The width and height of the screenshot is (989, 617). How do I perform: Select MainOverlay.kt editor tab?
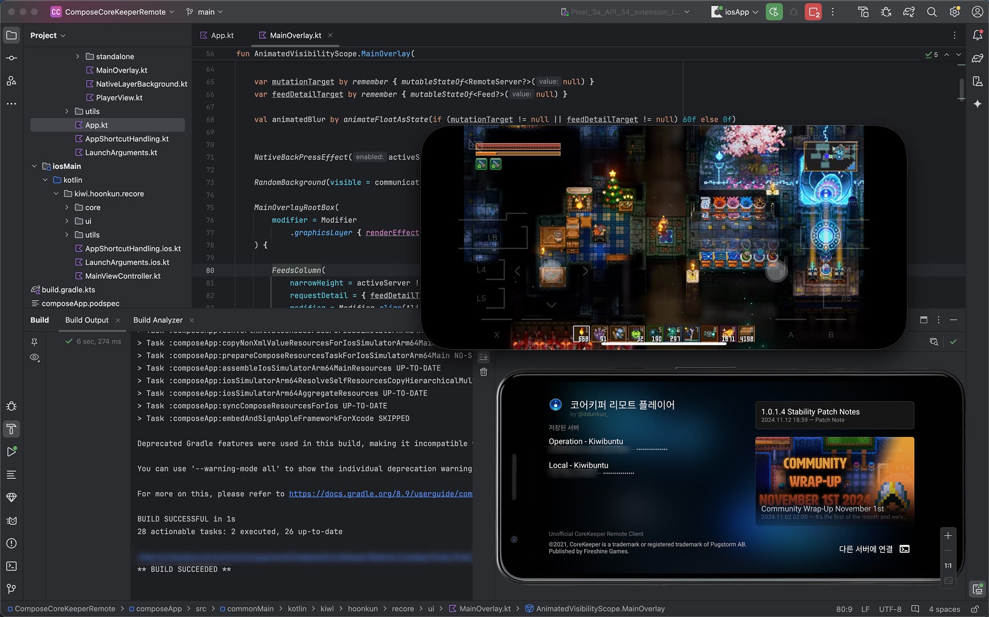click(x=295, y=35)
